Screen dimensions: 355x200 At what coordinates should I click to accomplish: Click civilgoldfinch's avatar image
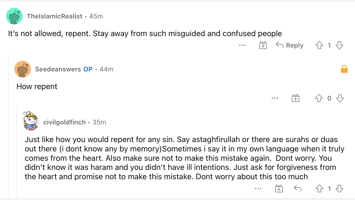(31, 121)
